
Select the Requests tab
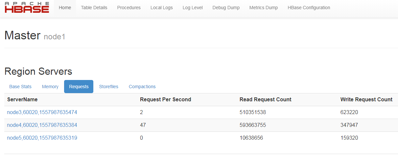point(79,87)
